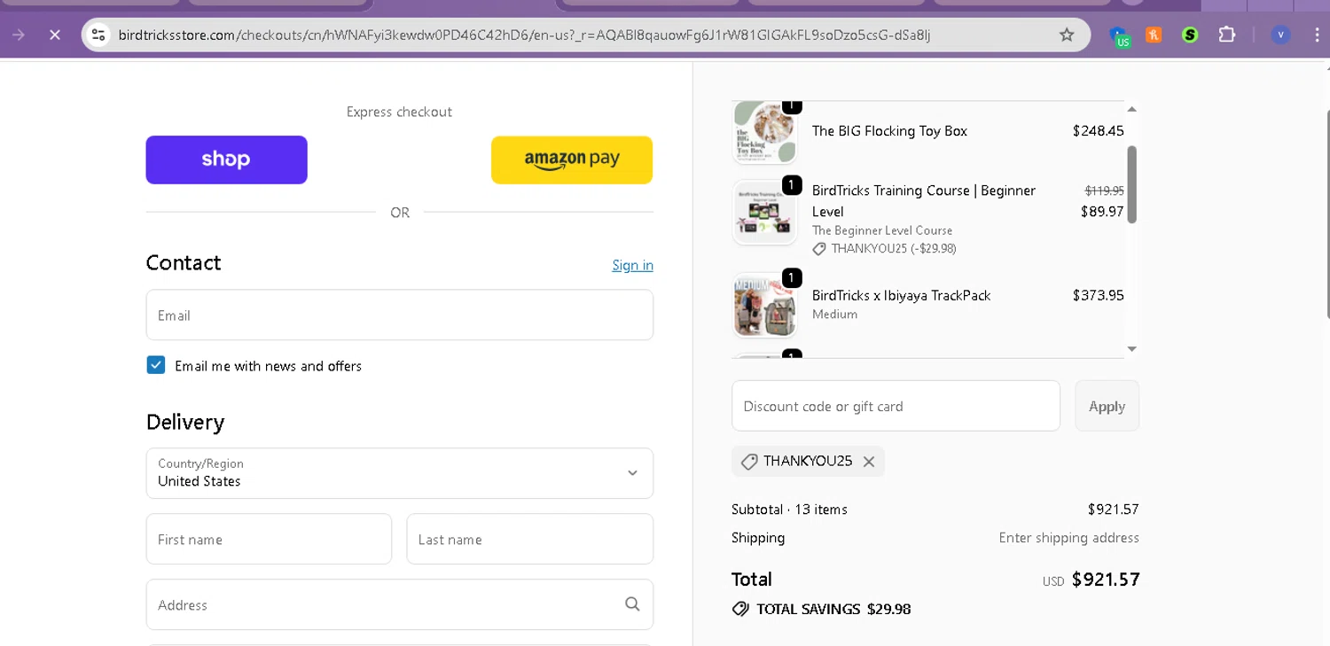Stop page loading with the X button
The image size is (1330, 646).
click(55, 35)
